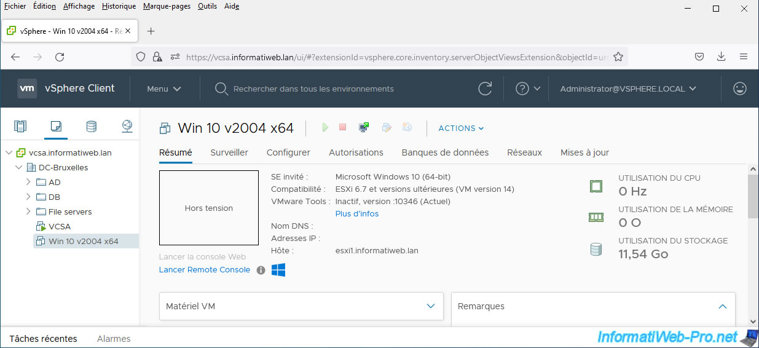Click the info icon beside Lancer Remote Console

coord(261,270)
